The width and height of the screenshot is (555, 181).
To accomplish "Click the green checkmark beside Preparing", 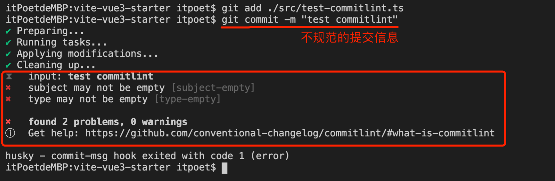I will (x=8, y=32).
